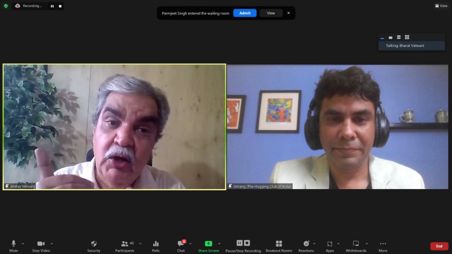This screenshot has height=254, width=452.
Task: Admit Parmjeet Singh from waiting room
Action: pyautogui.click(x=245, y=13)
